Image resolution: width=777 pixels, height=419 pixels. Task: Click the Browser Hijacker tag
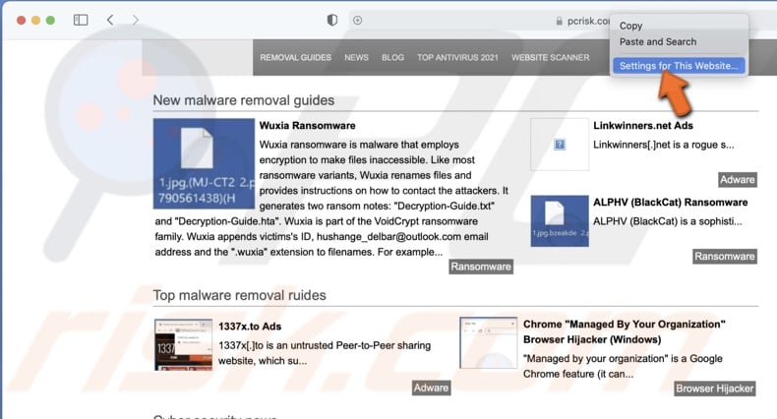(715, 389)
